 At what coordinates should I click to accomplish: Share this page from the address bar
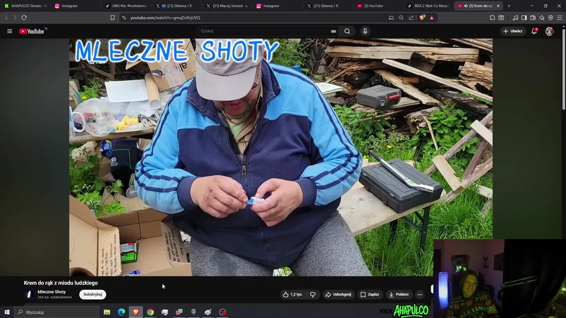coord(411,18)
